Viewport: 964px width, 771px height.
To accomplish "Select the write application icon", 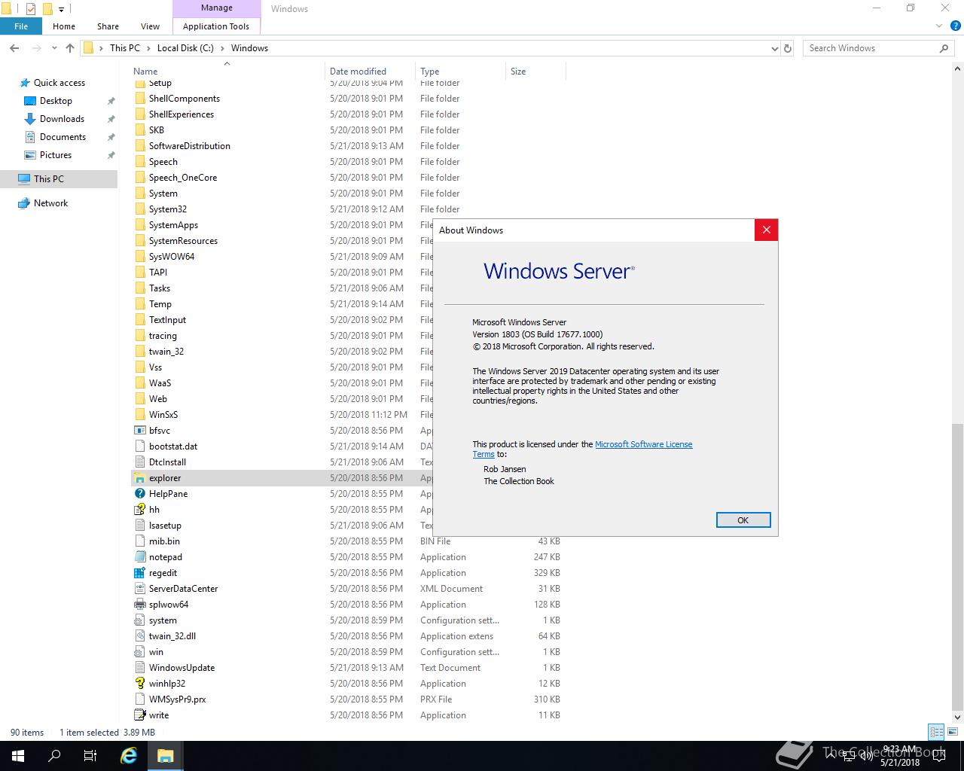I will point(139,715).
